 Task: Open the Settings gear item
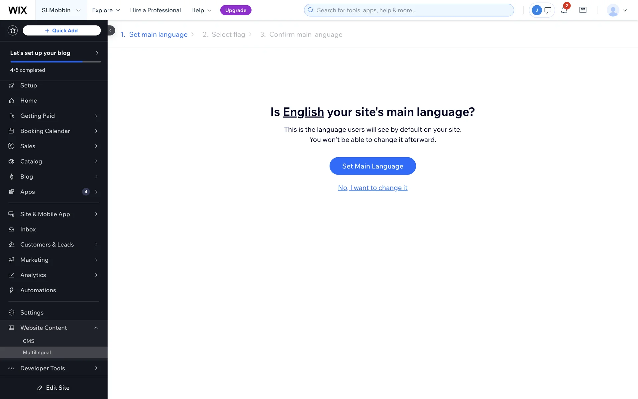pyautogui.click(x=32, y=313)
